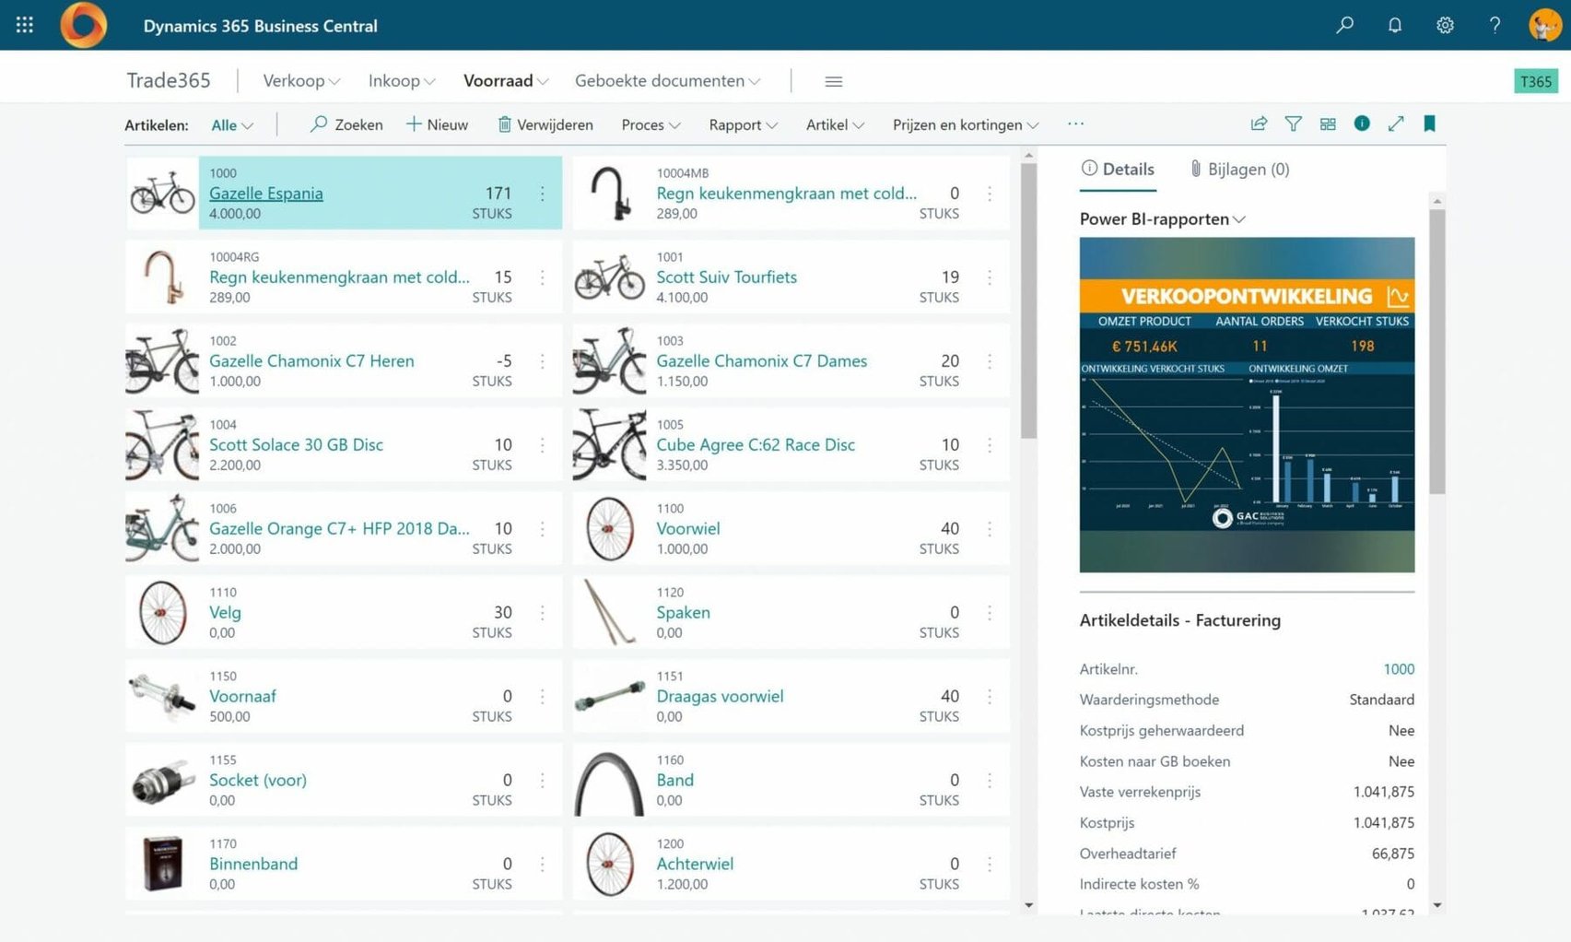Bookmark this page with the bookmark icon
Viewport: 1571px width, 942px height.
click(1430, 124)
